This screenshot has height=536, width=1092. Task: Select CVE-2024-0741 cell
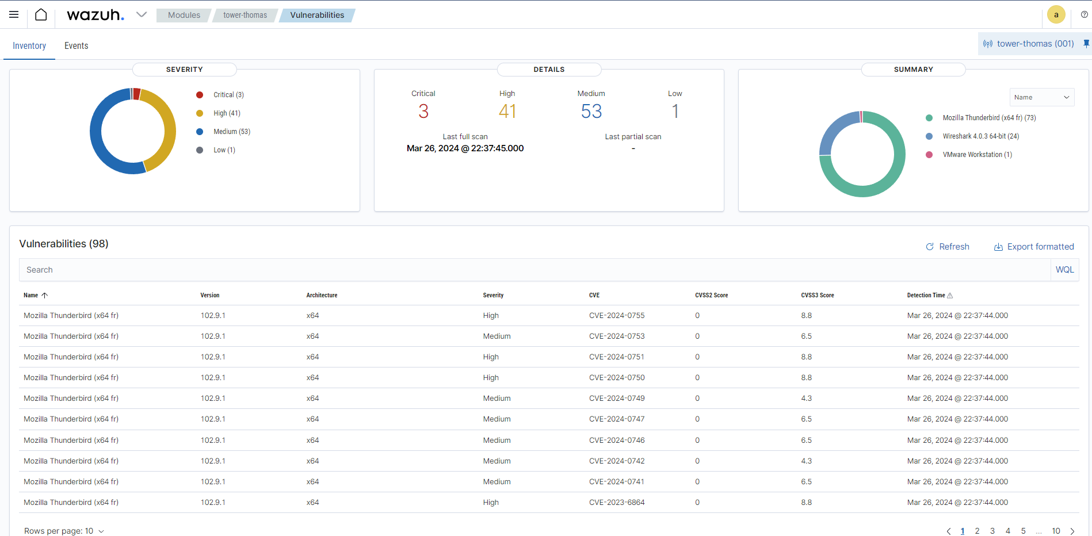point(617,482)
